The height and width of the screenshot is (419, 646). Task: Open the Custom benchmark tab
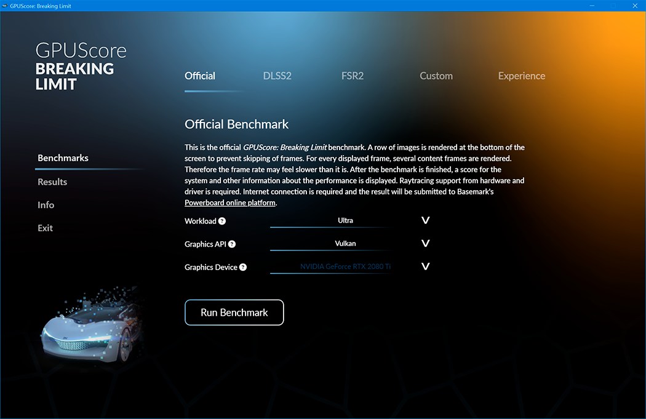point(436,76)
